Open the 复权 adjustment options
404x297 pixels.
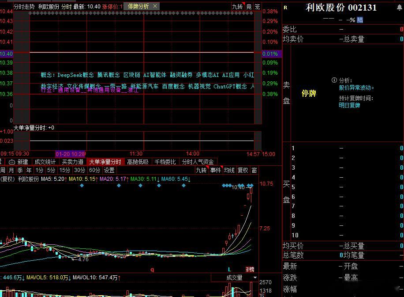(243, 170)
